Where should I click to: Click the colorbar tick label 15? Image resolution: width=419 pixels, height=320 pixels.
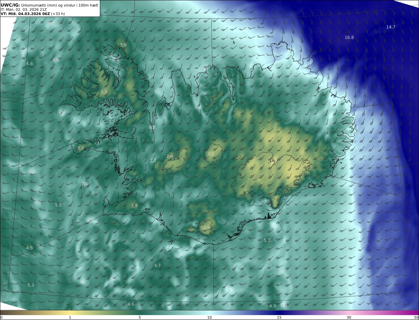(x=279, y=317)
